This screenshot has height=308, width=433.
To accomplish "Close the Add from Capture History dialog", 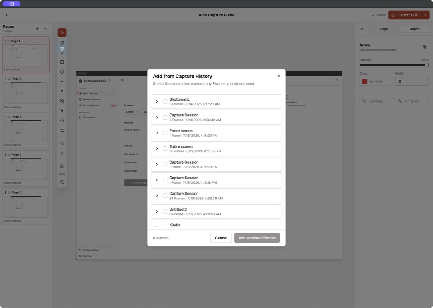I will [x=279, y=76].
